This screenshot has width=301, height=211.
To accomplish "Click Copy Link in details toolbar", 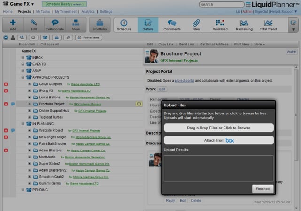I will point(166,44).
